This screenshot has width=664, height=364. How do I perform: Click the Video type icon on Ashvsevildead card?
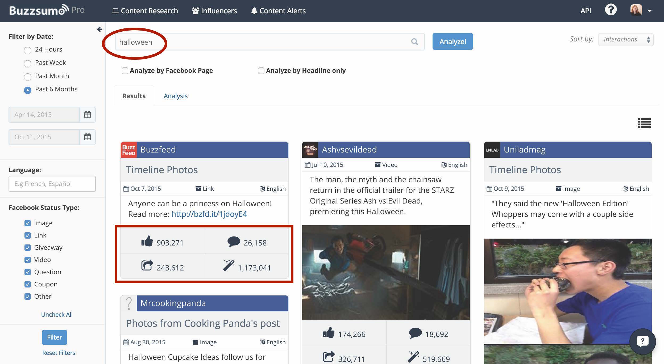tap(378, 165)
